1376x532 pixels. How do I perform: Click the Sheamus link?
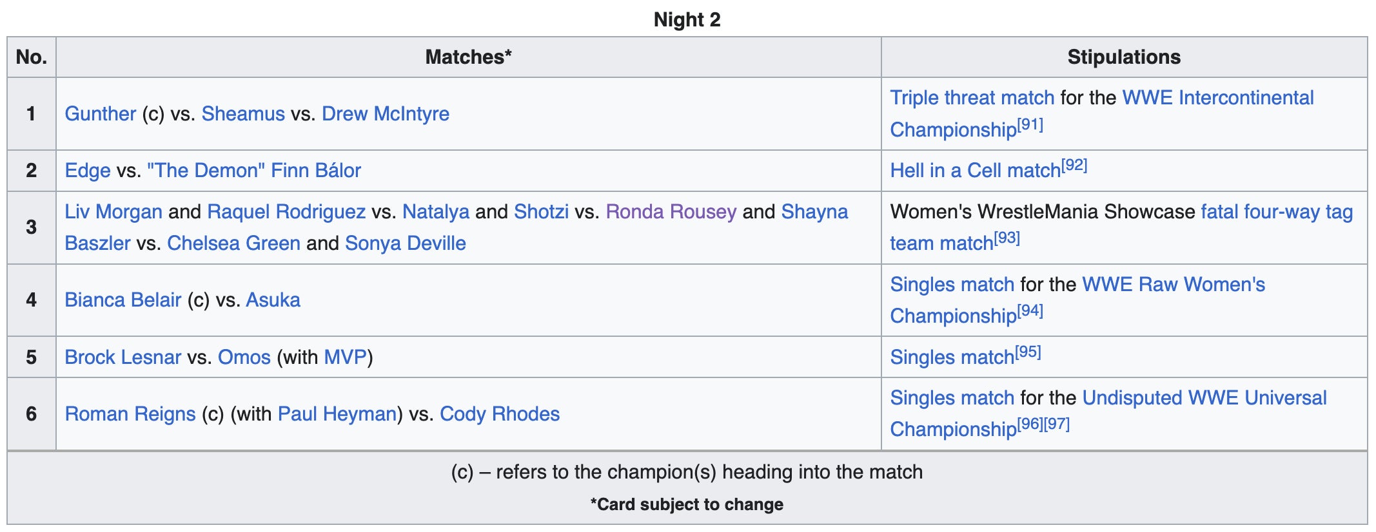pos(242,114)
